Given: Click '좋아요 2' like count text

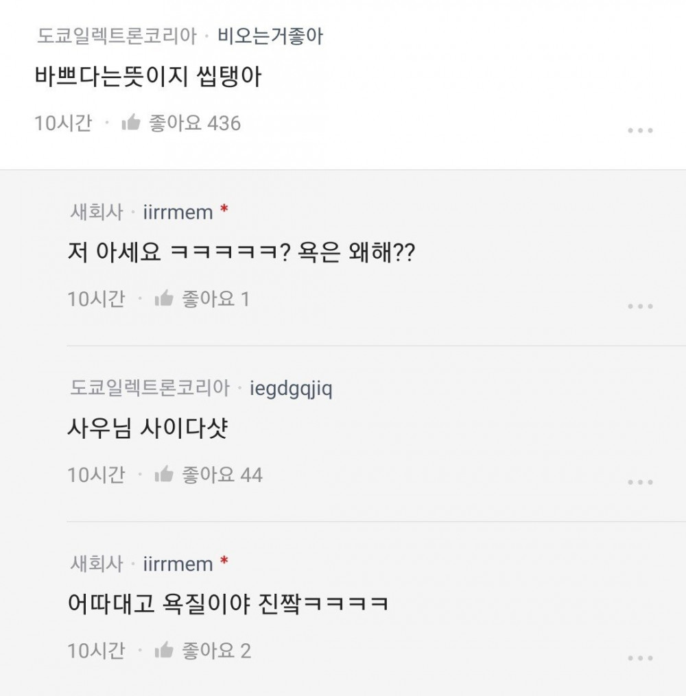Looking at the screenshot, I should click(216, 650).
